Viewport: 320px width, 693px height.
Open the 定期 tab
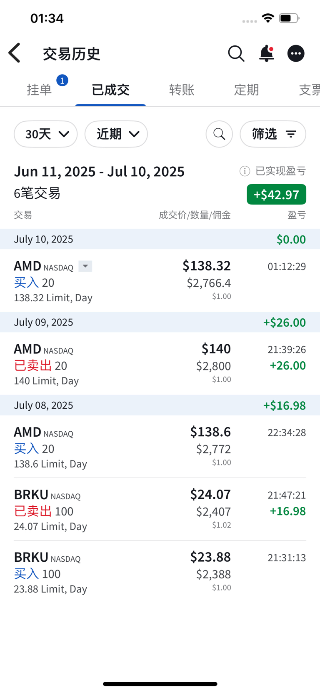pos(246,90)
